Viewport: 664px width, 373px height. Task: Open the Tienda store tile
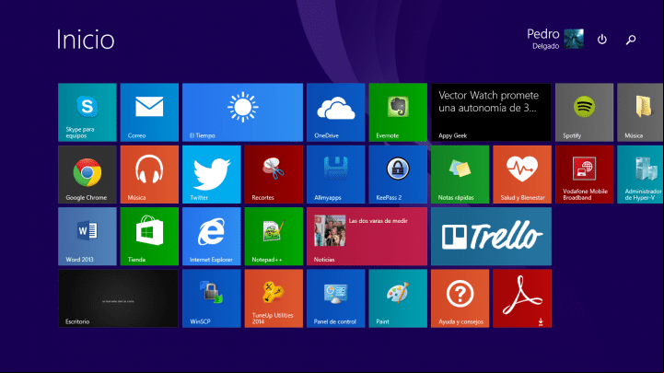click(149, 237)
